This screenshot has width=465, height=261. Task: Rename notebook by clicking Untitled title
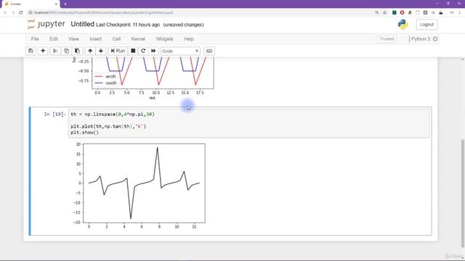[x=82, y=24]
